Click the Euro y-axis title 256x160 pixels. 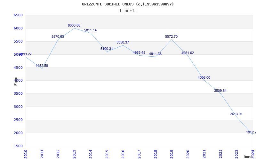16,81
